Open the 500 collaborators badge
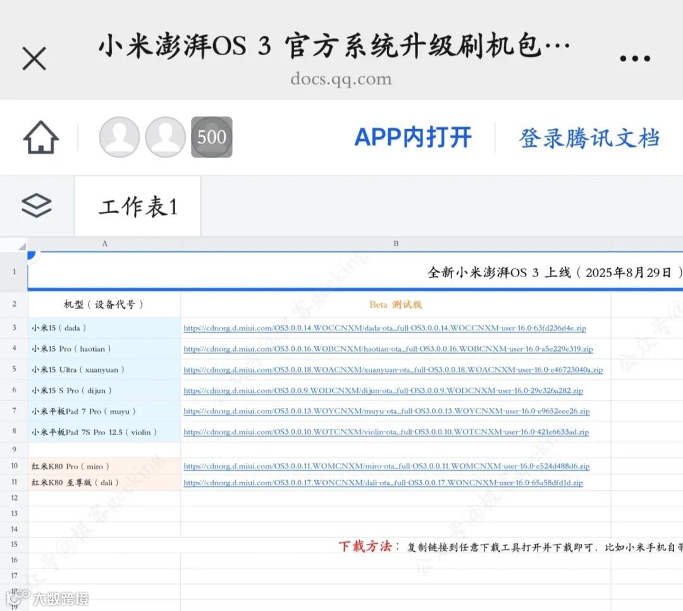 click(x=212, y=137)
